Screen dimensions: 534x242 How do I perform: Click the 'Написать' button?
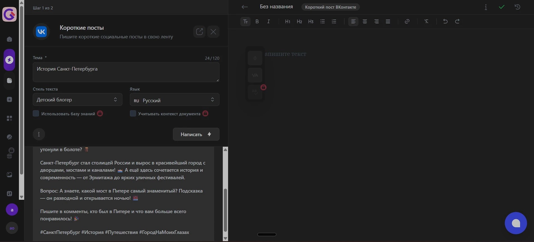click(x=196, y=134)
